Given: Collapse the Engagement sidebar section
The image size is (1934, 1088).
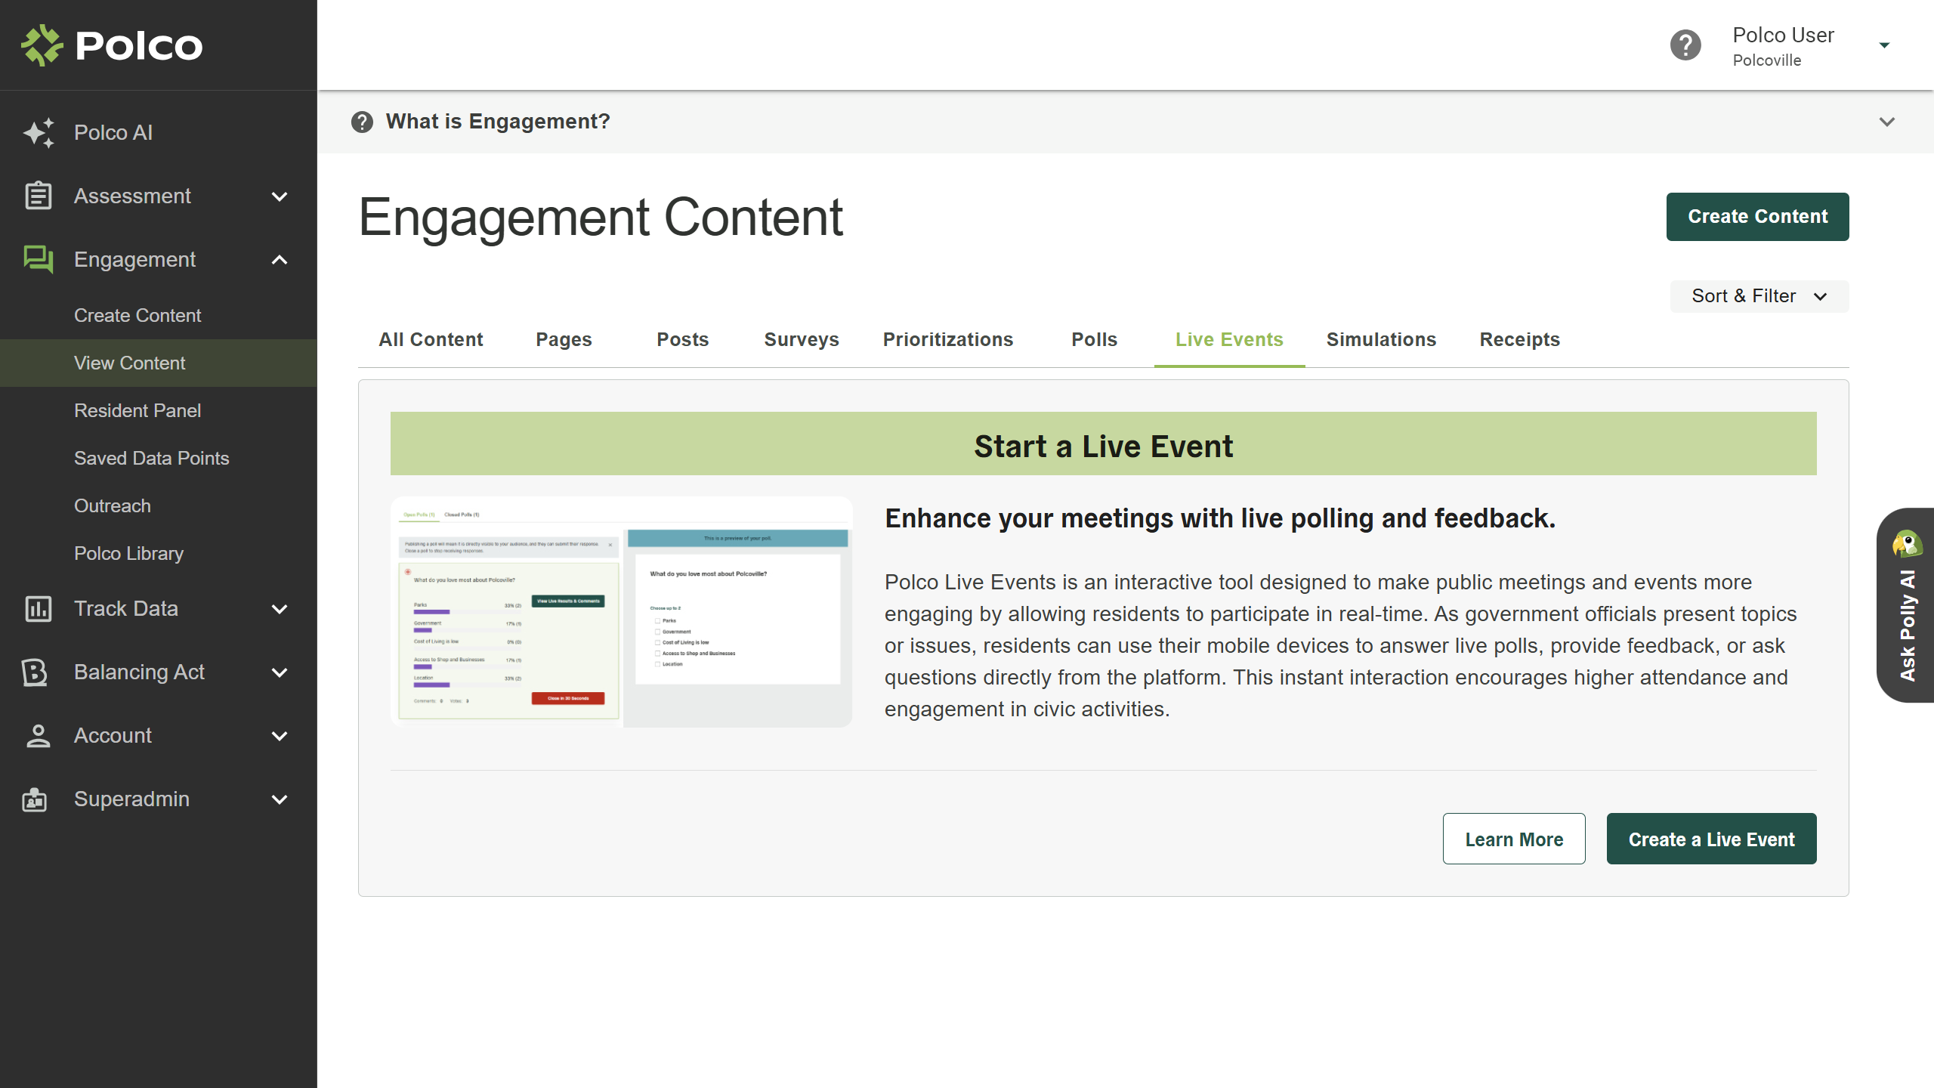Looking at the screenshot, I should (280, 260).
